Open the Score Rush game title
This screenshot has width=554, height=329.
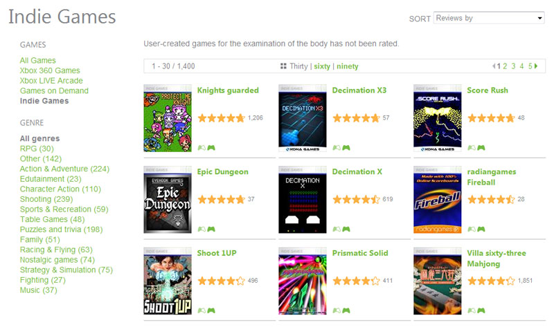(x=488, y=91)
